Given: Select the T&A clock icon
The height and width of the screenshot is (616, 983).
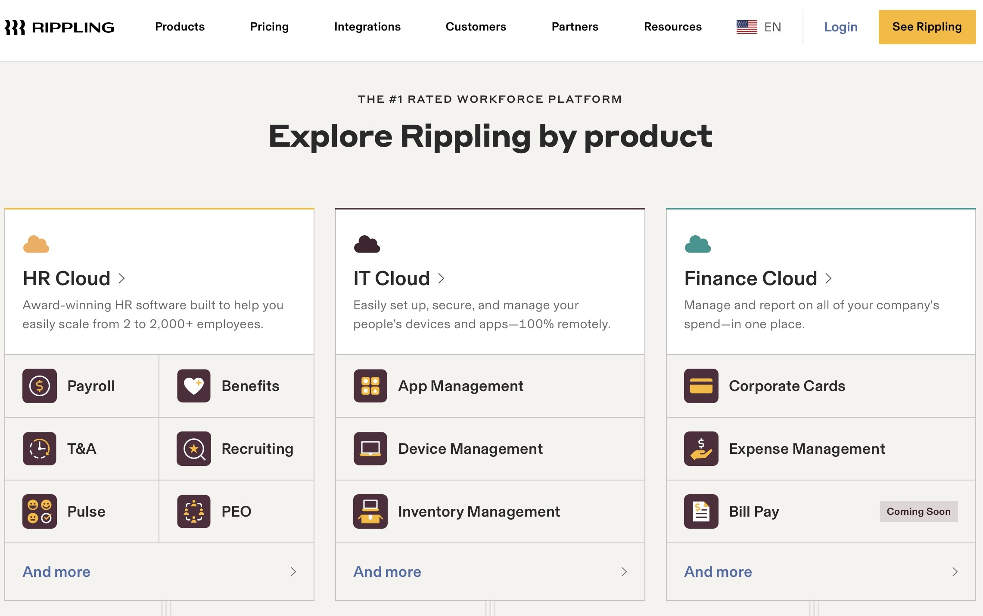Looking at the screenshot, I should (x=39, y=449).
